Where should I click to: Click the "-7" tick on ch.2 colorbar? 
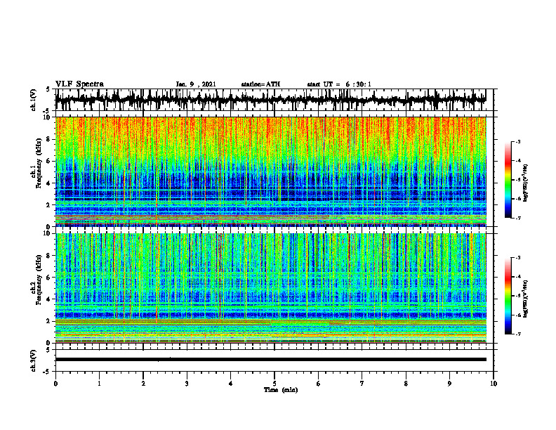click(x=518, y=334)
